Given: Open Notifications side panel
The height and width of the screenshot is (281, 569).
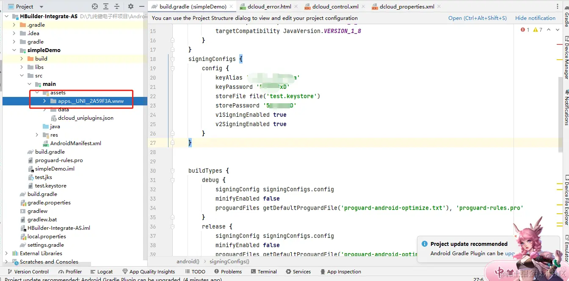Looking at the screenshot, I should [x=566, y=107].
